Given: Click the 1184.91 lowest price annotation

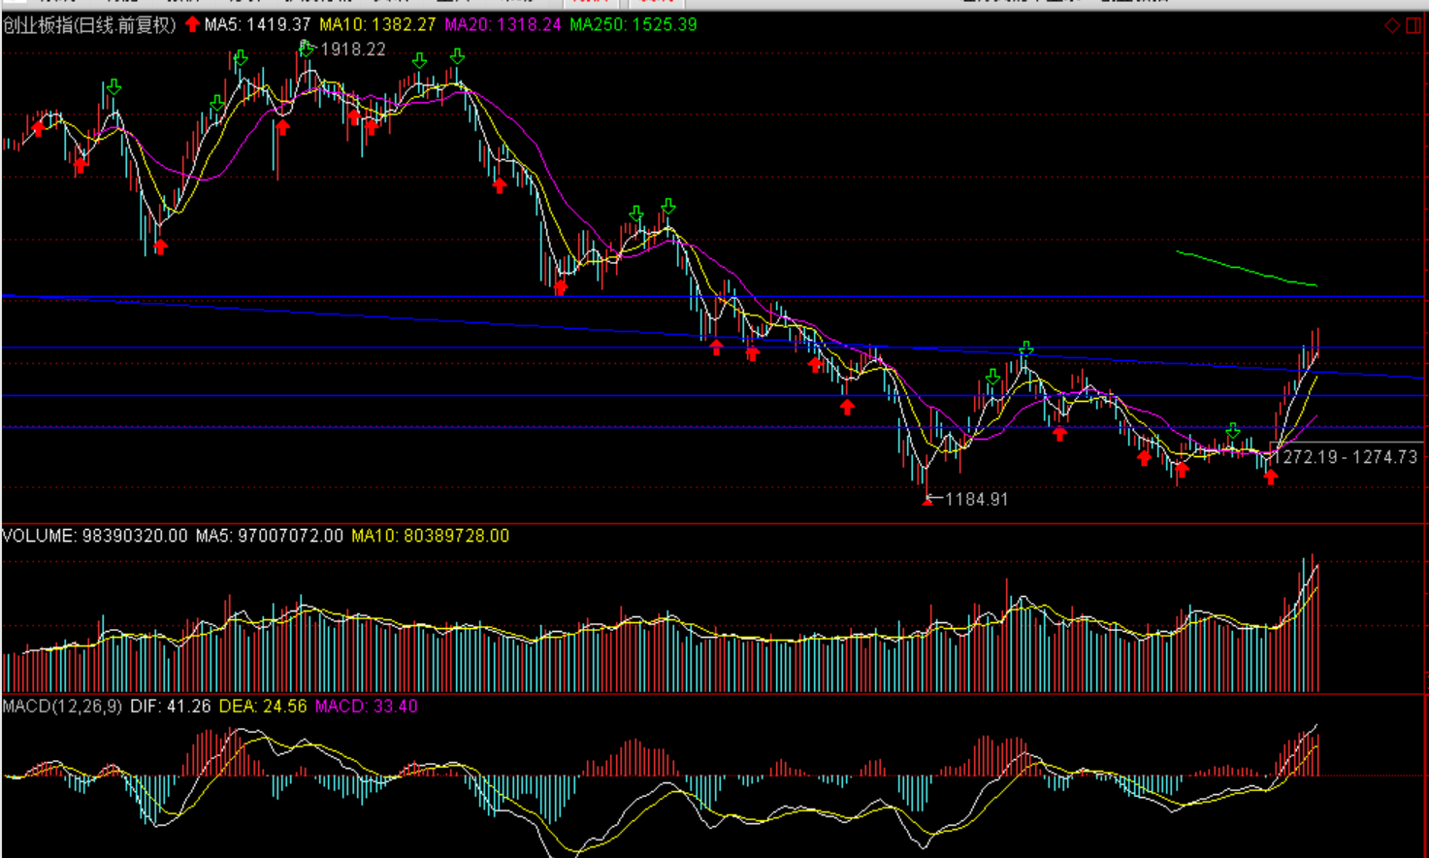Looking at the screenshot, I should [x=976, y=500].
